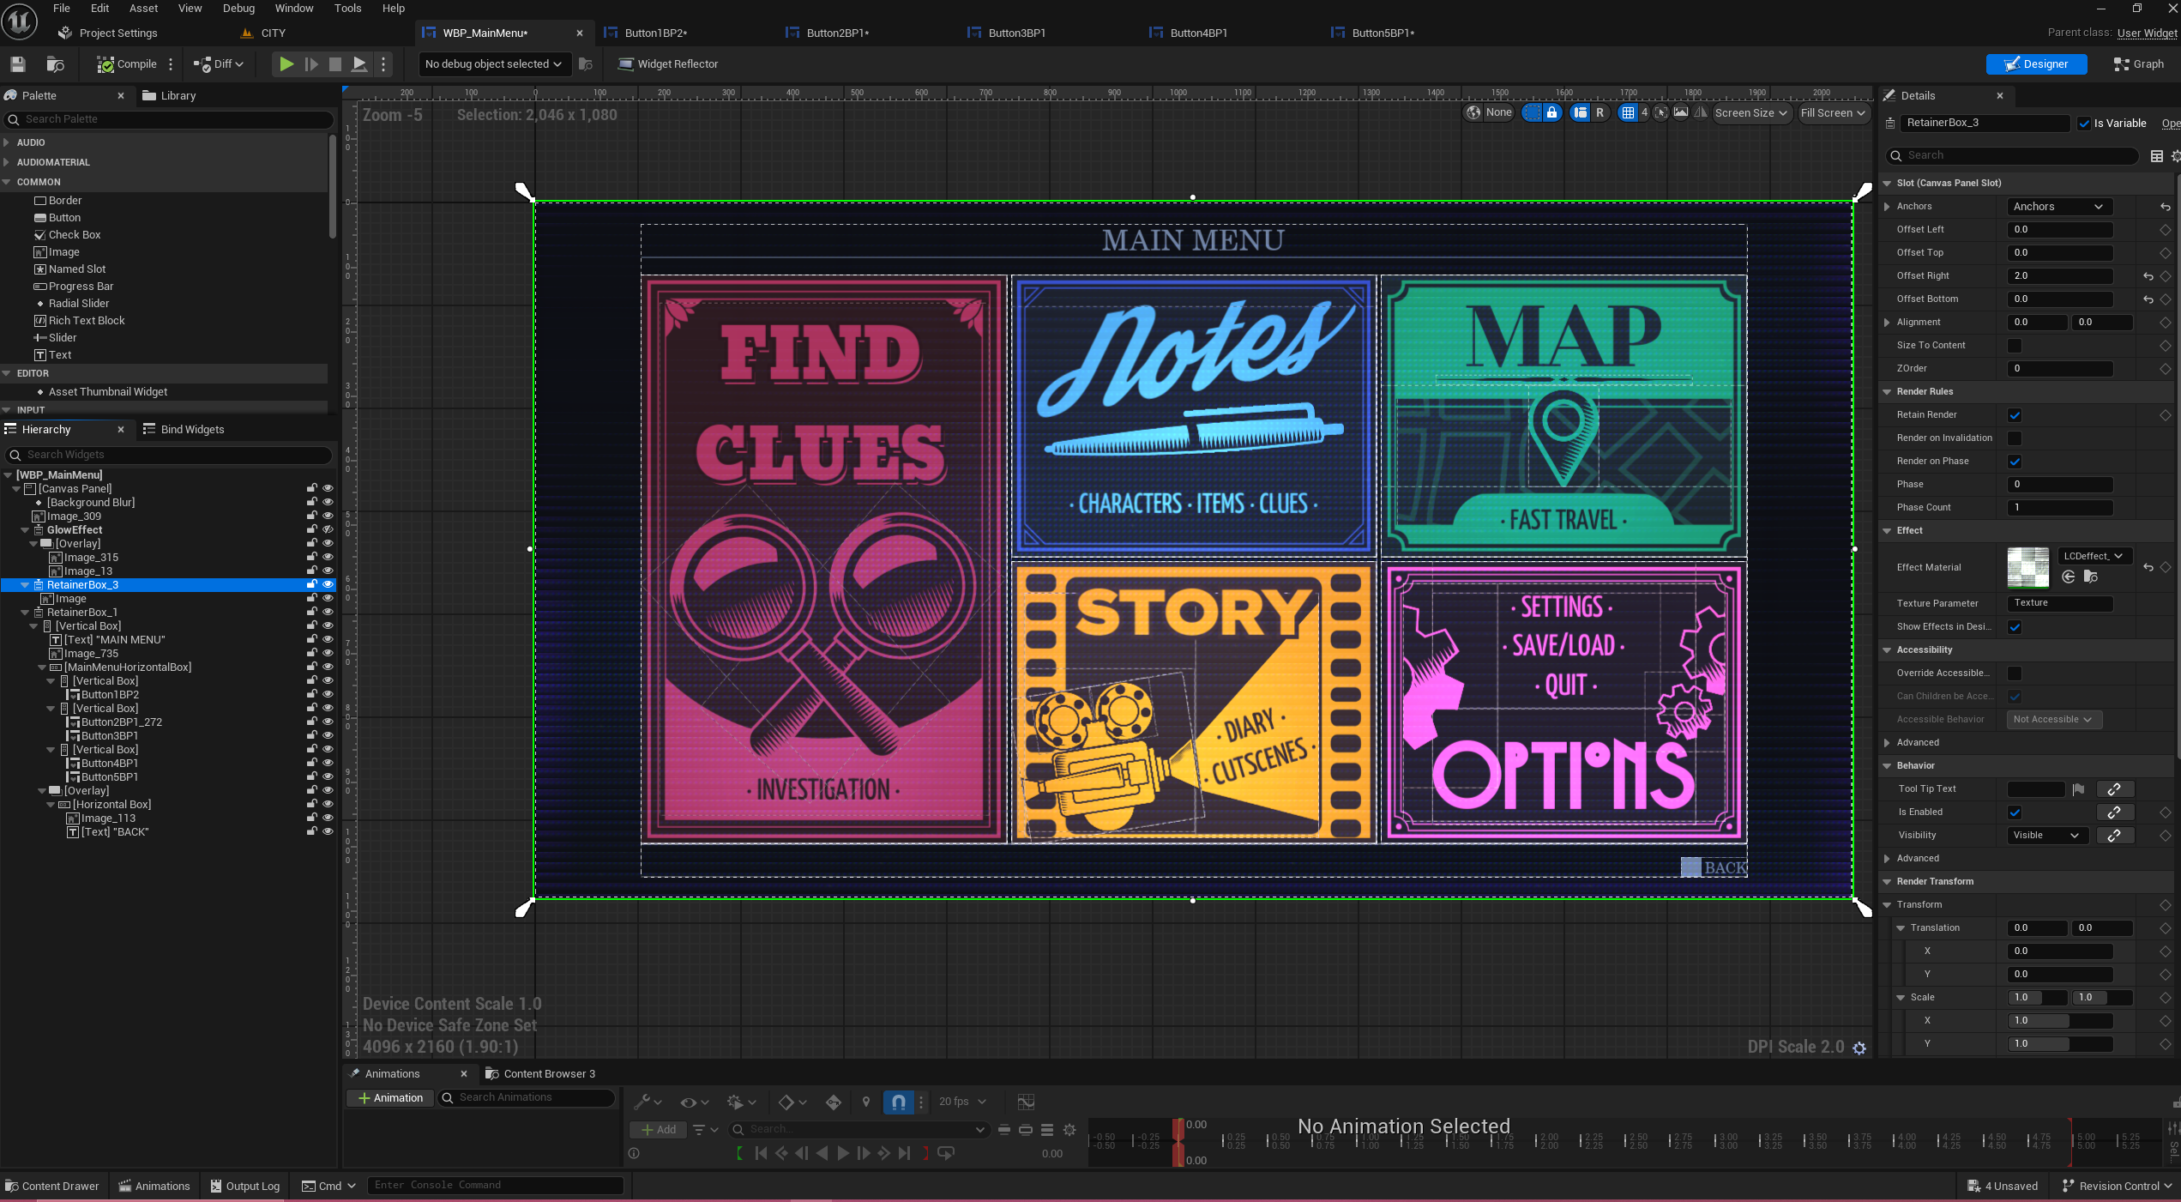
Task: Click the Effect Material thumbnail
Action: (2028, 567)
